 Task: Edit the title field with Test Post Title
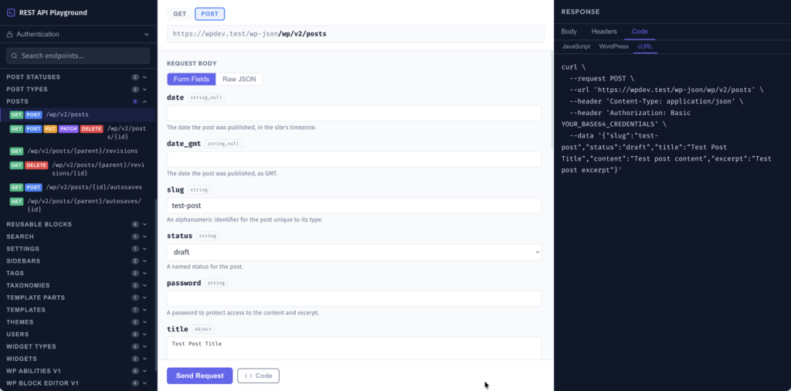coord(354,348)
